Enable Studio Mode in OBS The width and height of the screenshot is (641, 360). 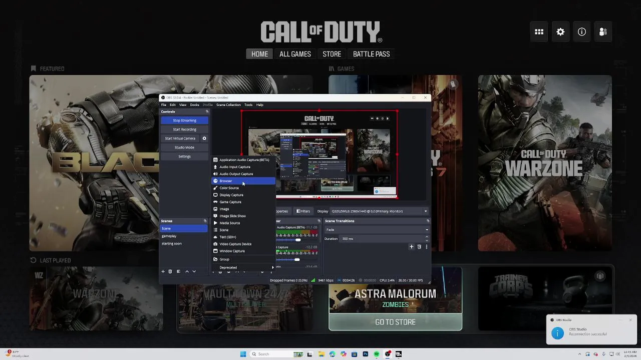pos(184,147)
